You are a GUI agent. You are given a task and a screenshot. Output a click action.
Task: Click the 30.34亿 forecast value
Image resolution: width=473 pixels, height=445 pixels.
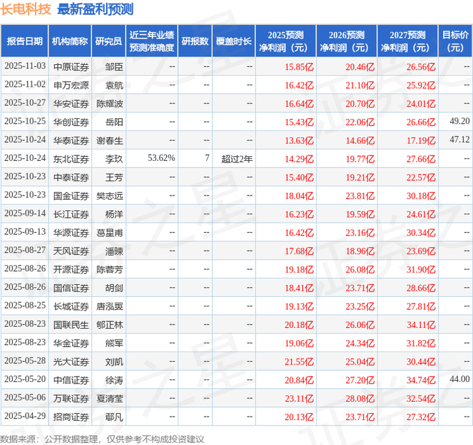pyautogui.click(x=421, y=233)
